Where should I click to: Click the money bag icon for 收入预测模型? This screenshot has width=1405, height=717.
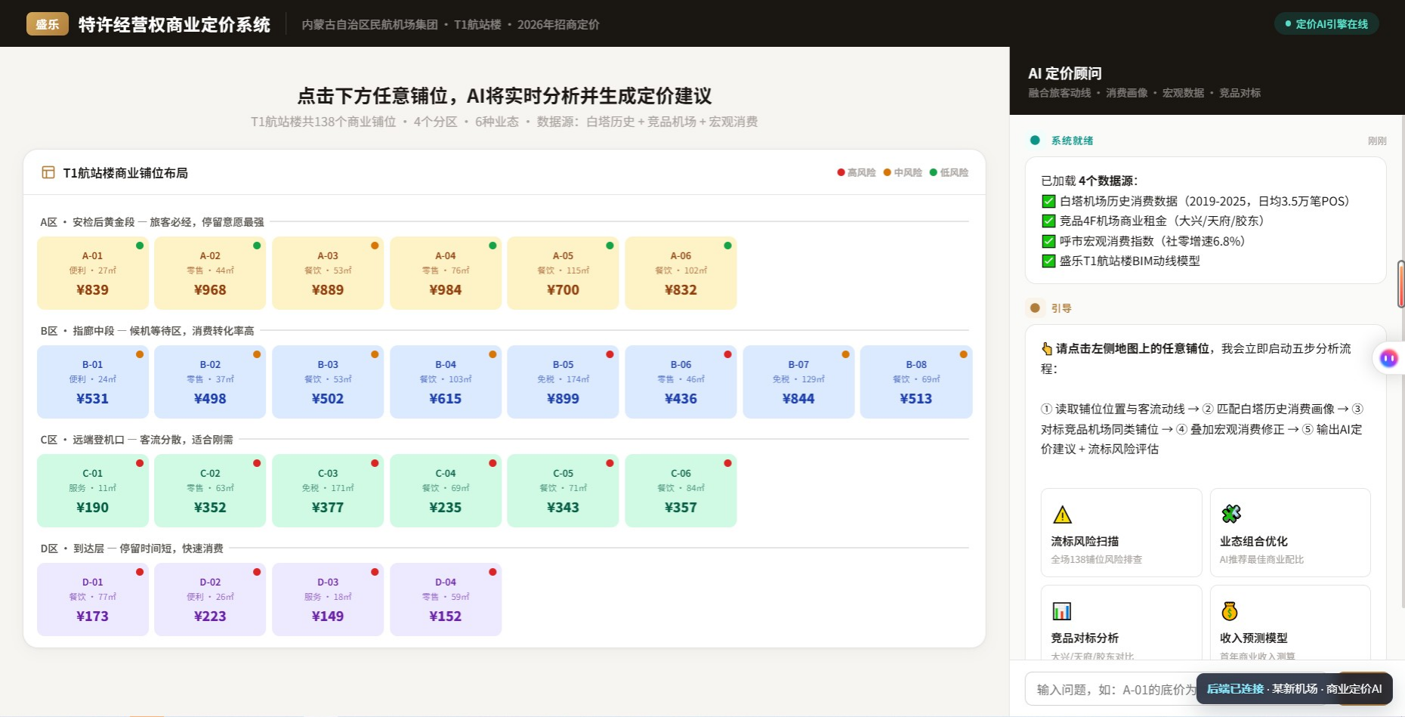click(x=1230, y=610)
